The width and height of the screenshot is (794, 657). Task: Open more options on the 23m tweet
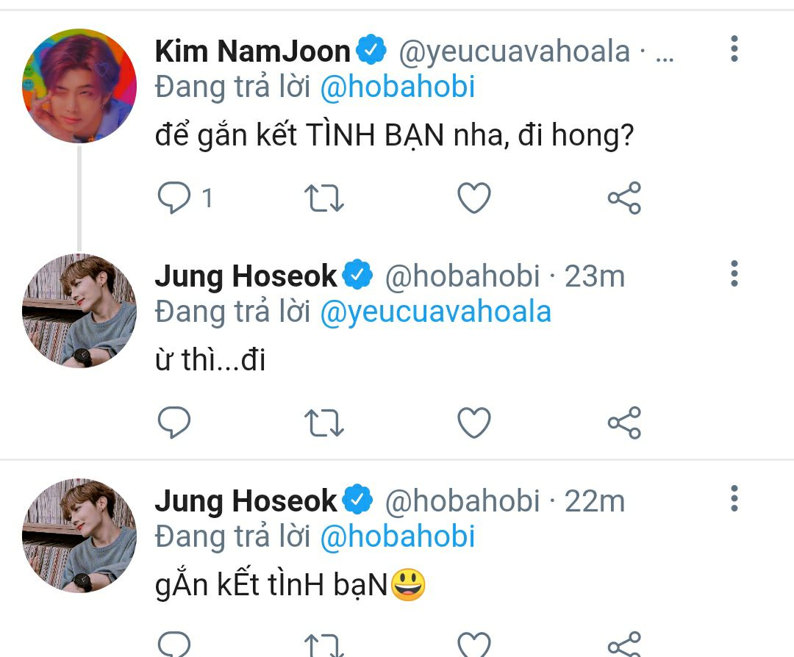point(734,274)
